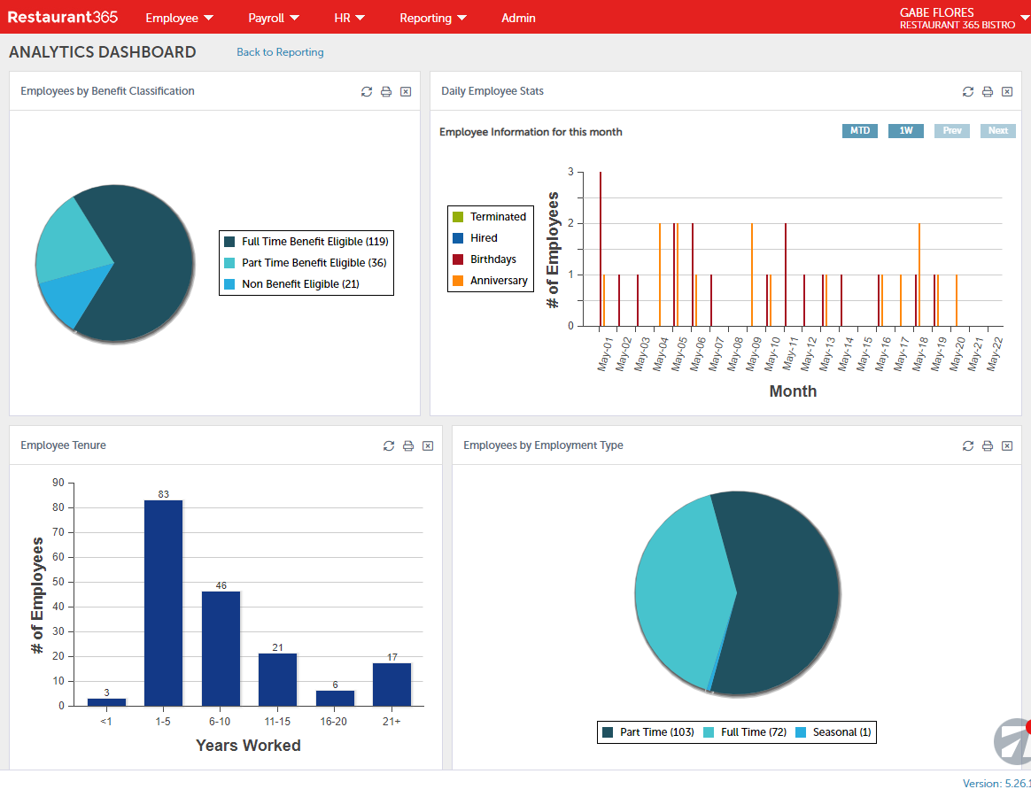Print the Daily Employee Stats widget
1031x797 pixels.
point(988,91)
